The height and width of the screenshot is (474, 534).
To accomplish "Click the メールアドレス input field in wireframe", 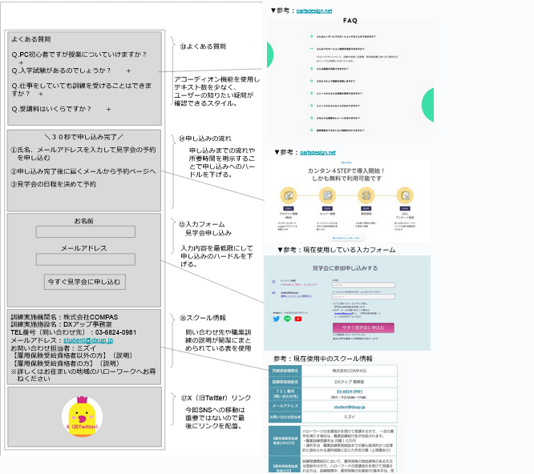I will pos(83,259).
